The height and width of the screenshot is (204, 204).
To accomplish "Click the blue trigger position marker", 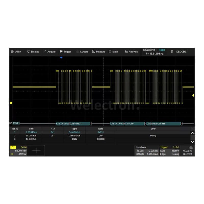I will (61, 58).
